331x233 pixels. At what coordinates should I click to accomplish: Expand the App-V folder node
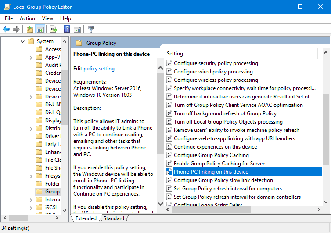31,58
